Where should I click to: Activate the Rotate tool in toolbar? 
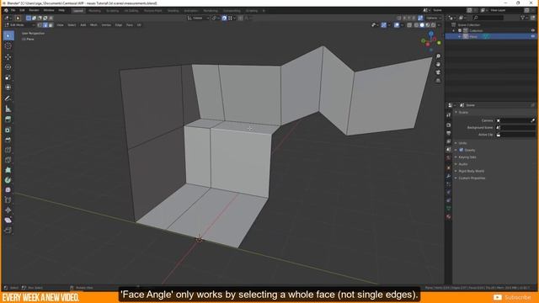click(x=8, y=67)
